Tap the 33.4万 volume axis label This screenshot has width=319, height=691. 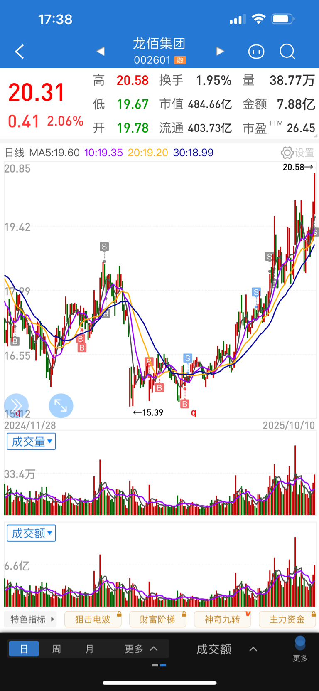click(20, 474)
